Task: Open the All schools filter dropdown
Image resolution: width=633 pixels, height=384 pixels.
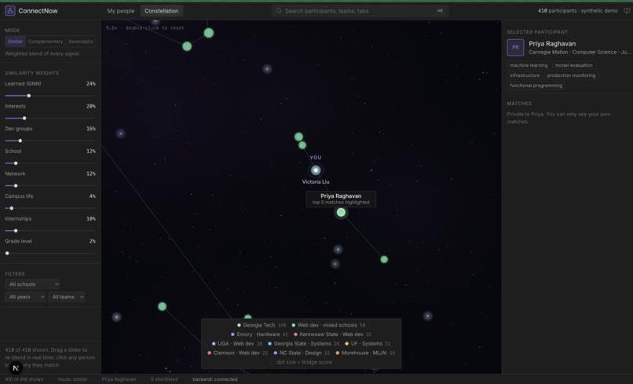Action: point(33,284)
